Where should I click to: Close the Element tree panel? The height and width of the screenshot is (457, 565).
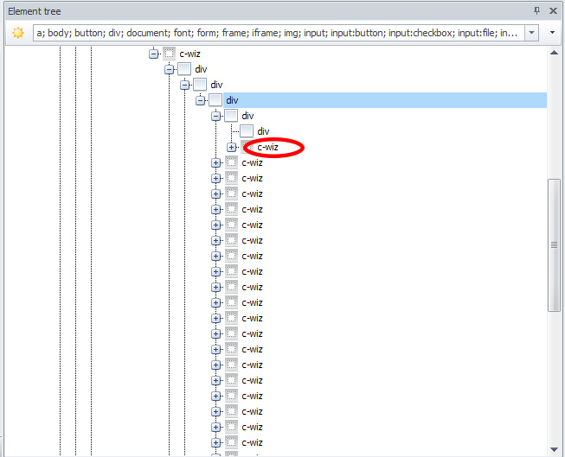pyautogui.click(x=553, y=10)
